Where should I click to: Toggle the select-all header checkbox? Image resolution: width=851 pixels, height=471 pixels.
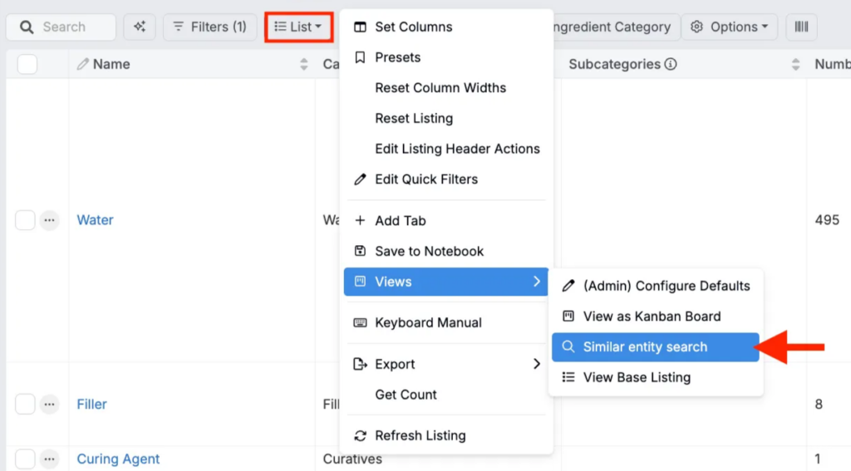click(x=27, y=65)
